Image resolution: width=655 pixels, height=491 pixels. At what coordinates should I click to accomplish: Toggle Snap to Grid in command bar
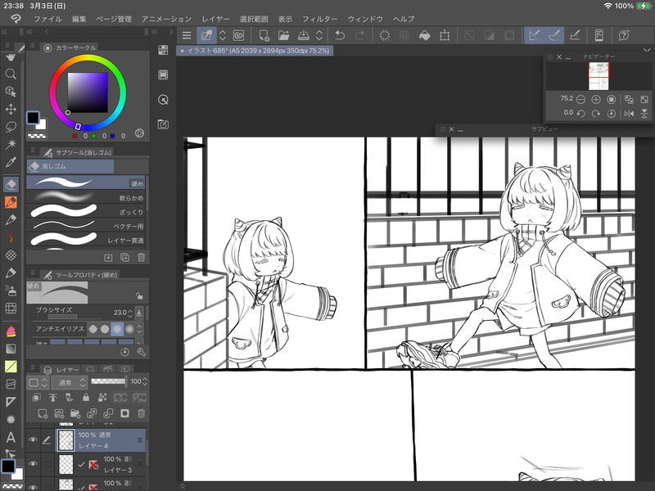tap(575, 35)
